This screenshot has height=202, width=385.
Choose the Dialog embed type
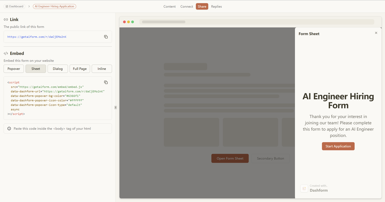[x=58, y=69]
